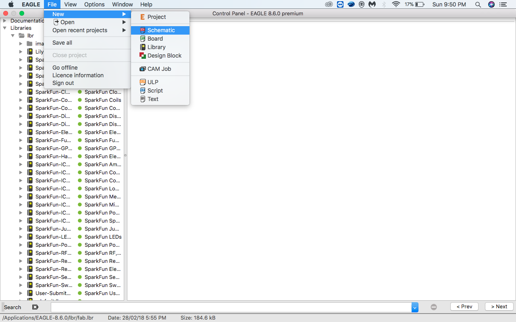Screen dimensions: 516x322
Task: Click the Size: 184.6 kB status text
Action: [198, 318]
